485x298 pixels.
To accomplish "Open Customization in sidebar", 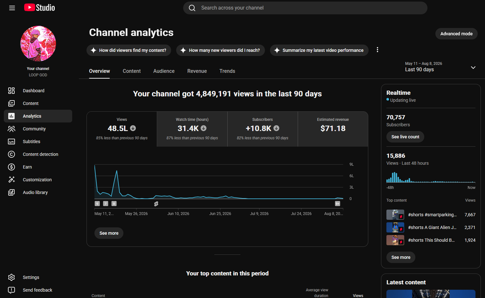I will tap(38, 180).
